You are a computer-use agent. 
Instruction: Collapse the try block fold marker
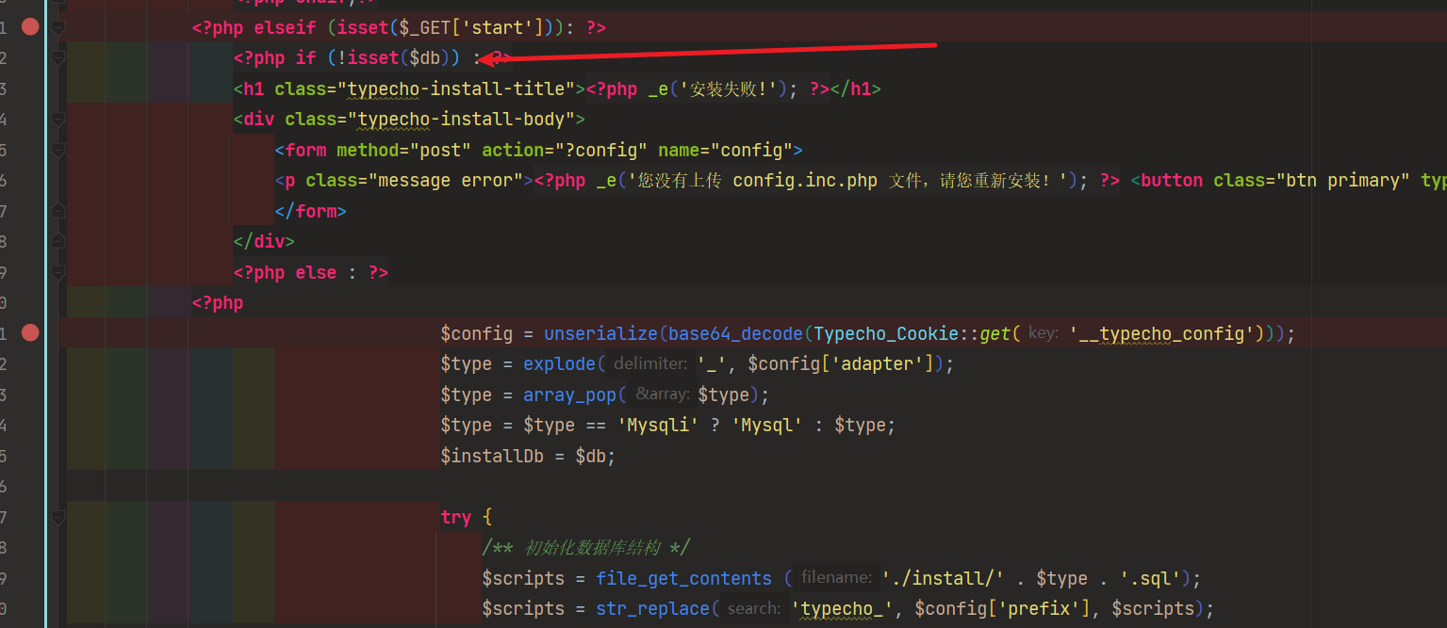click(x=58, y=517)
